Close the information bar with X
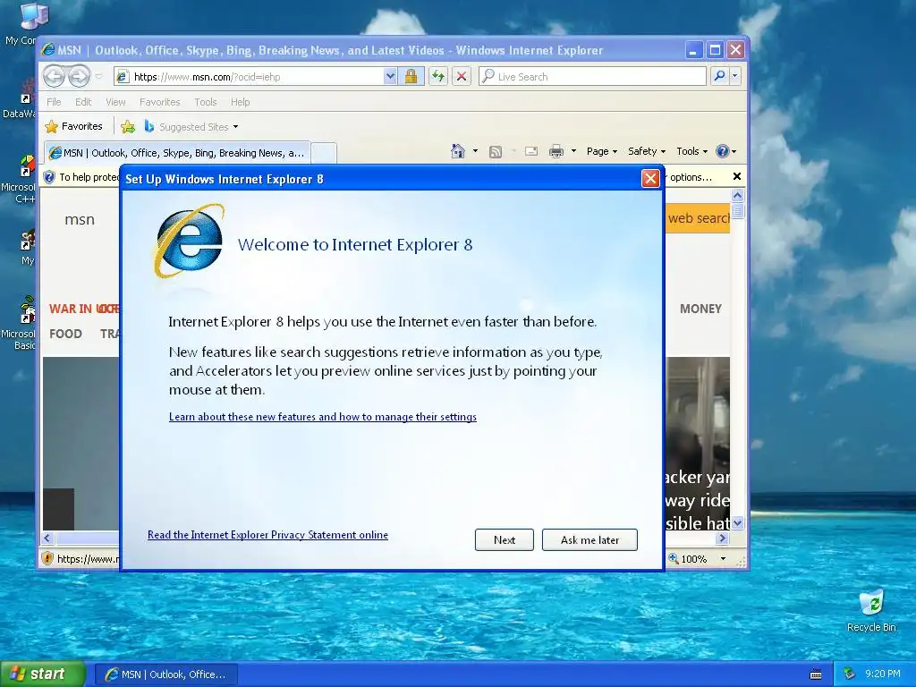Viewport: 916px width, 687px height. pyautogui.click(x=737, y=176)
